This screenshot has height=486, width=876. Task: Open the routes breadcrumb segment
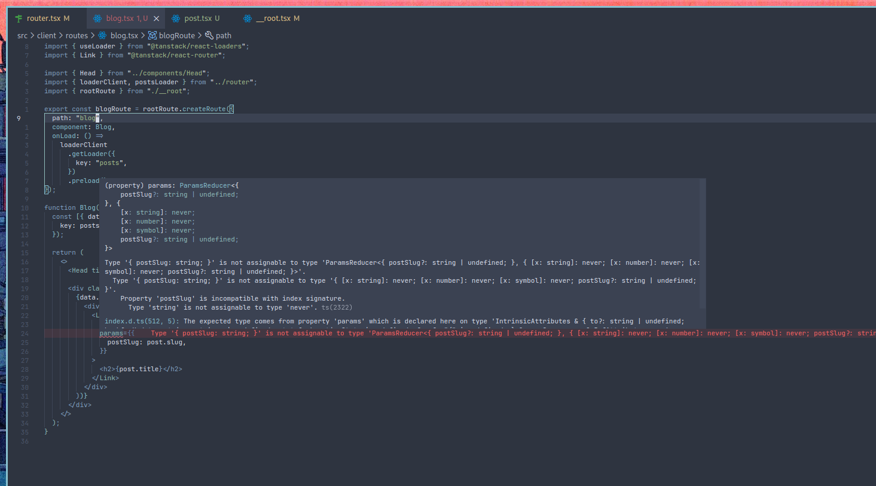(77, 36)
